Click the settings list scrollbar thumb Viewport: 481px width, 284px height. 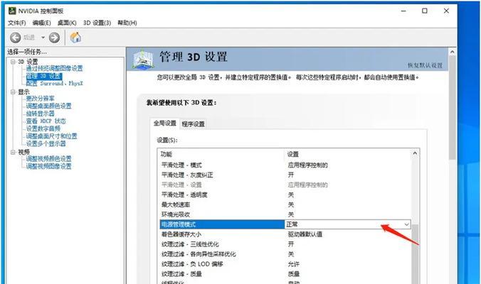point(415,254)
